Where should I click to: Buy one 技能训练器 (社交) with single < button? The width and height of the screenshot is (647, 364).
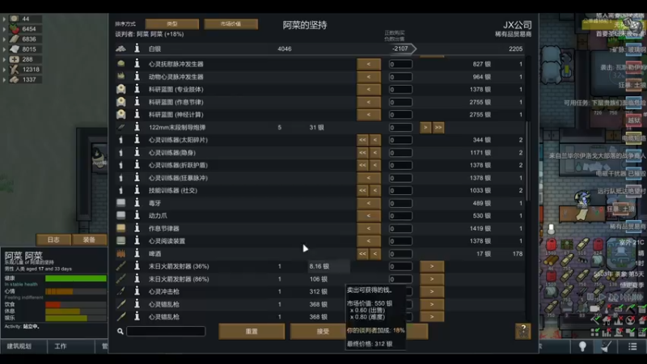374,190
